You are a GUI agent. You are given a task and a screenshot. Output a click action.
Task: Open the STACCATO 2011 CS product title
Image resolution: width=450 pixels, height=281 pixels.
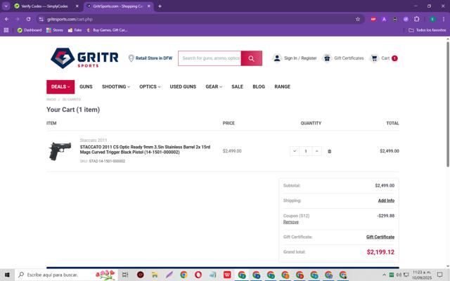145,150
